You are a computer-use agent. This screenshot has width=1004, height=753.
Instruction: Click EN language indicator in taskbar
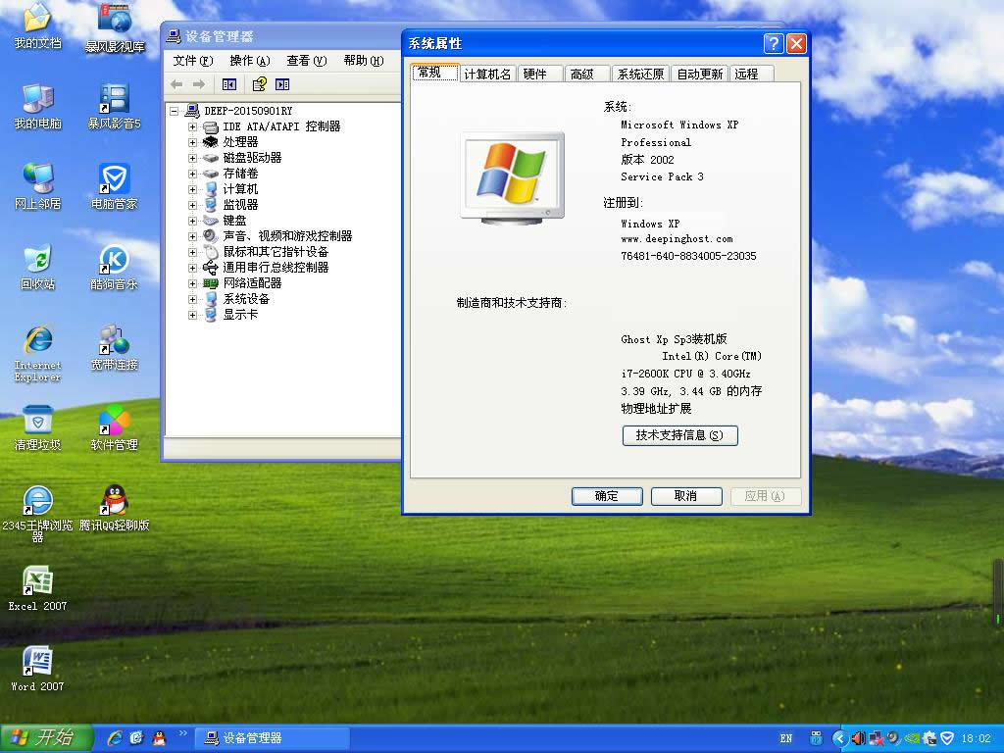(x=785, y=738)
